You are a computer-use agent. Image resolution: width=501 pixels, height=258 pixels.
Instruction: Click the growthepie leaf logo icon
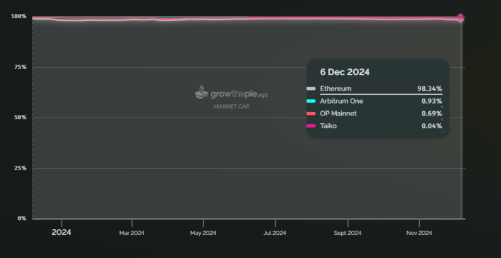(201, 92)
